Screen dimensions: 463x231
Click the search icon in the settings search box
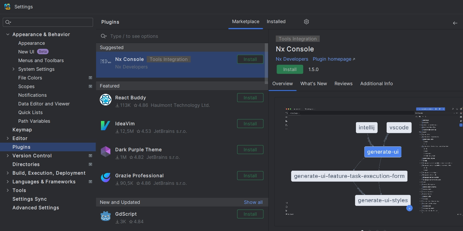(x=8, y=22)
